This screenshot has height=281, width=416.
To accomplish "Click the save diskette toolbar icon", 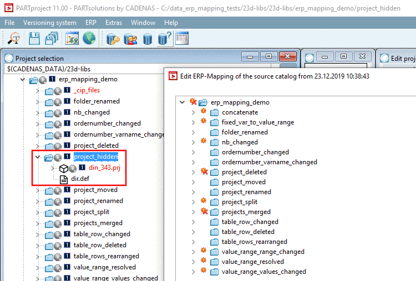I will click(x=34, y=38).
